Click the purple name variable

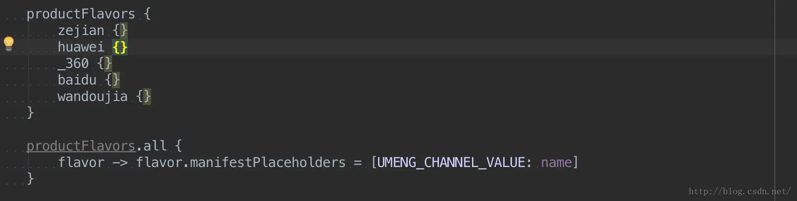tap(556, 162)
